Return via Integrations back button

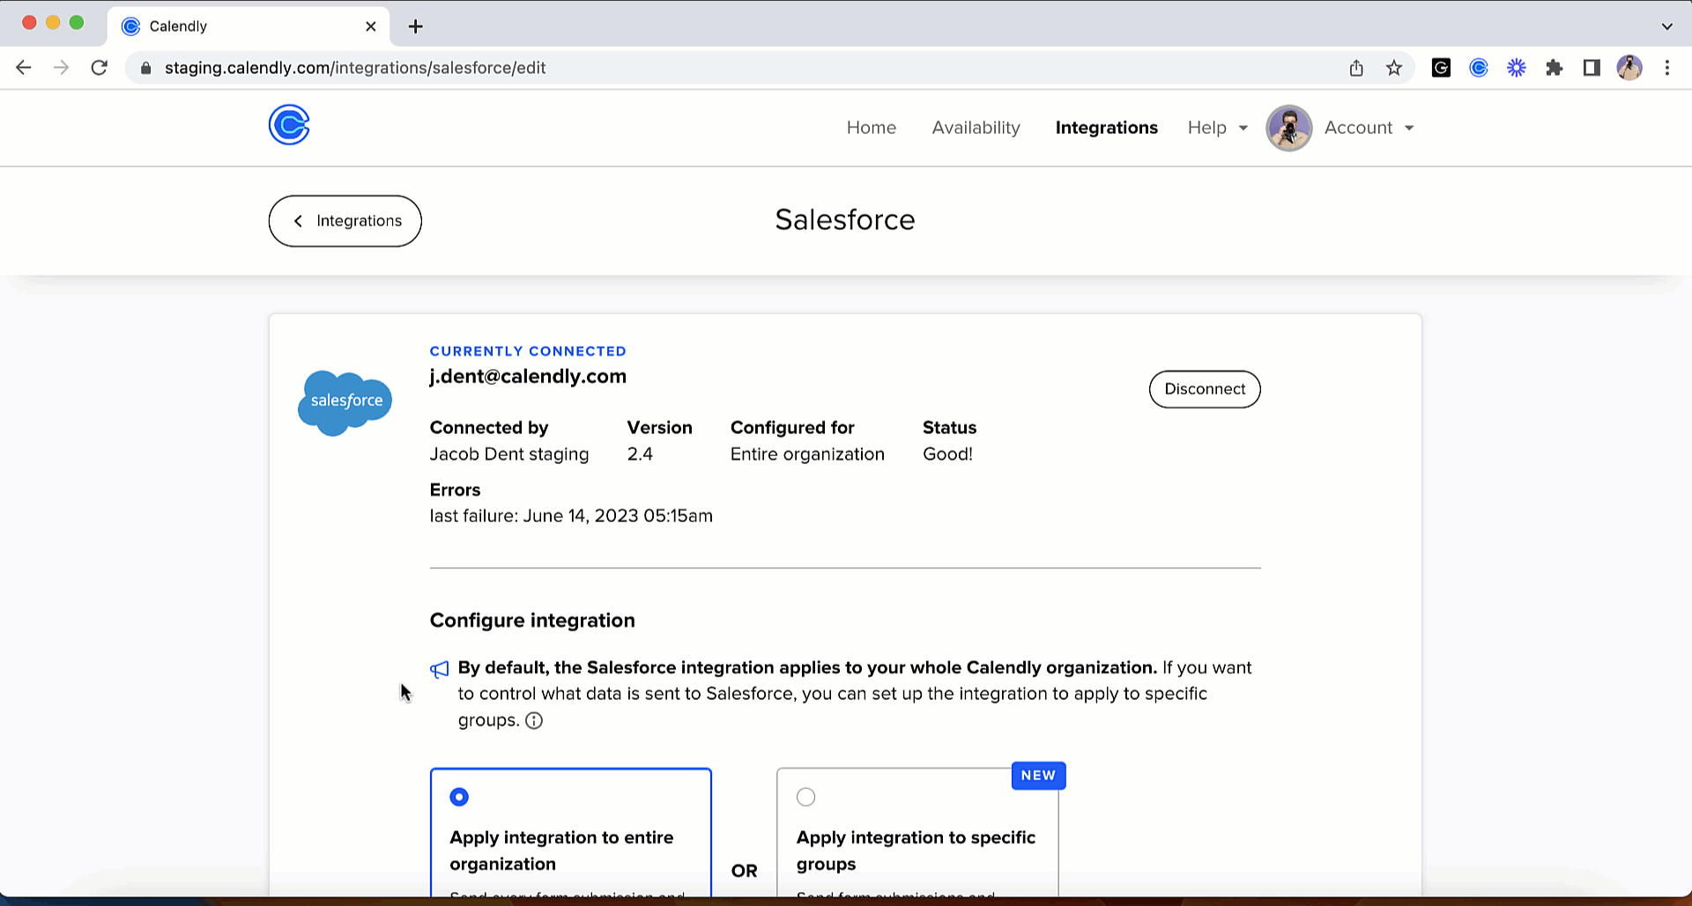coord(345,221)
